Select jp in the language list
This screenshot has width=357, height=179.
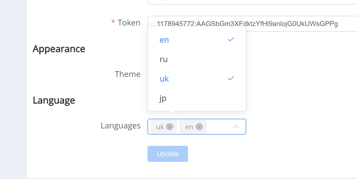click(163, 98)
